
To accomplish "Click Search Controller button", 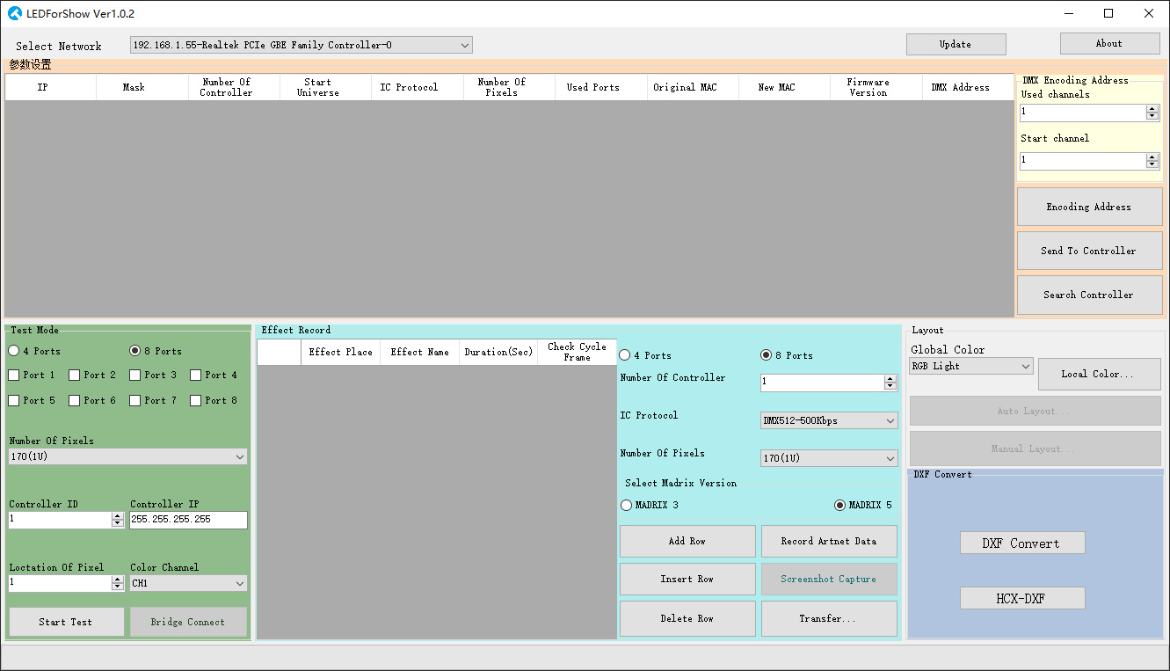I will [1089, 295].
